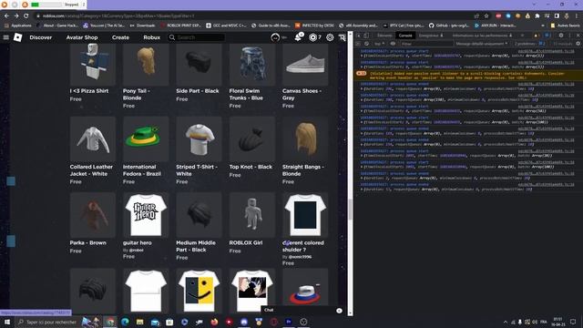Image resolution: width=583 pixels, height=328 pixels.
Task: Open the Roblox settings gear
Action: [330, 37]
